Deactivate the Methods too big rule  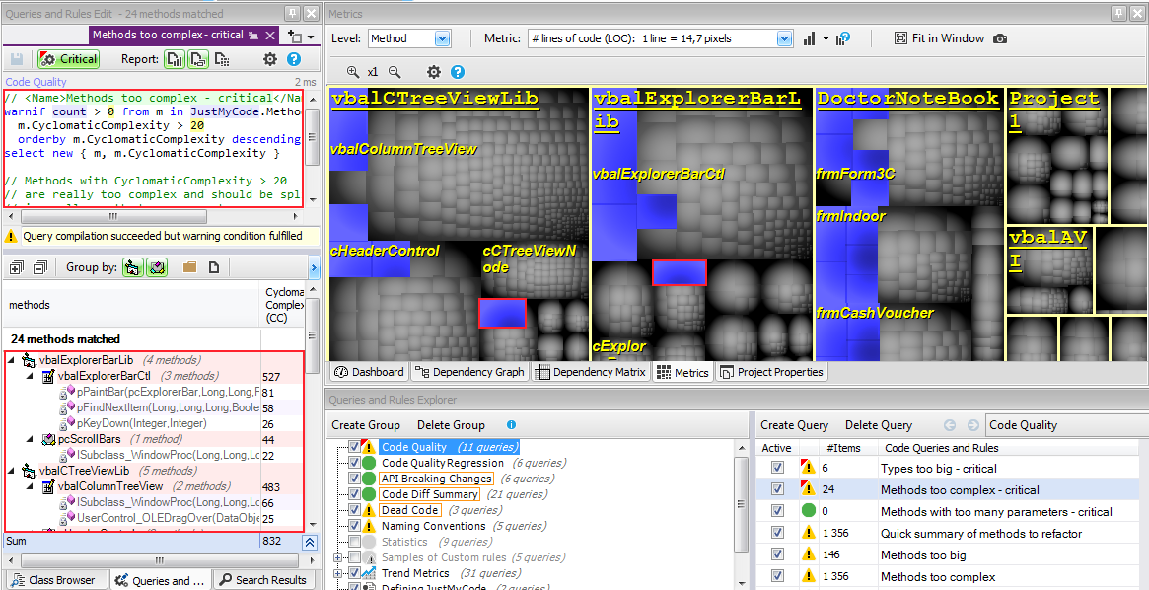point(777,555)
